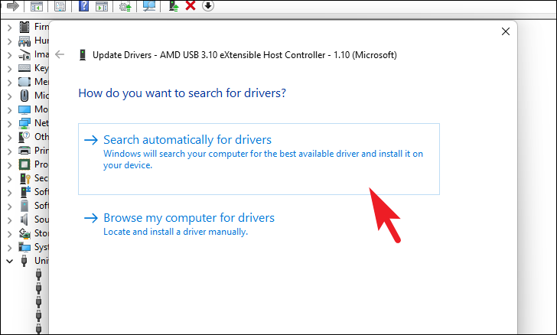
Task: Expand the Imaging devices (Ima) node
Action: point(10,55)
